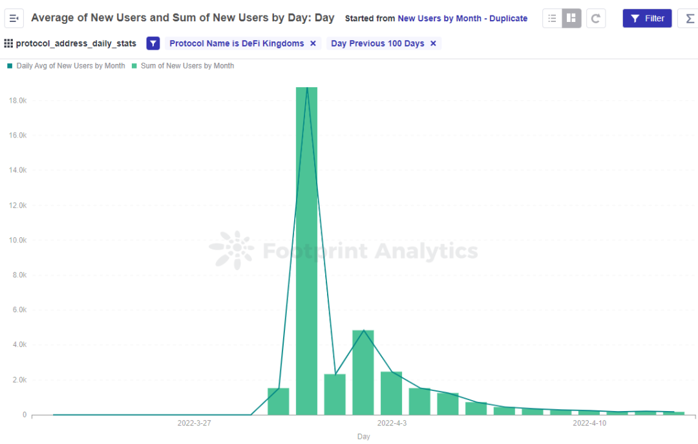This screenshot has width=698, height=444.
Task: Click the refresh query icon
Action: tap(596, 18)
